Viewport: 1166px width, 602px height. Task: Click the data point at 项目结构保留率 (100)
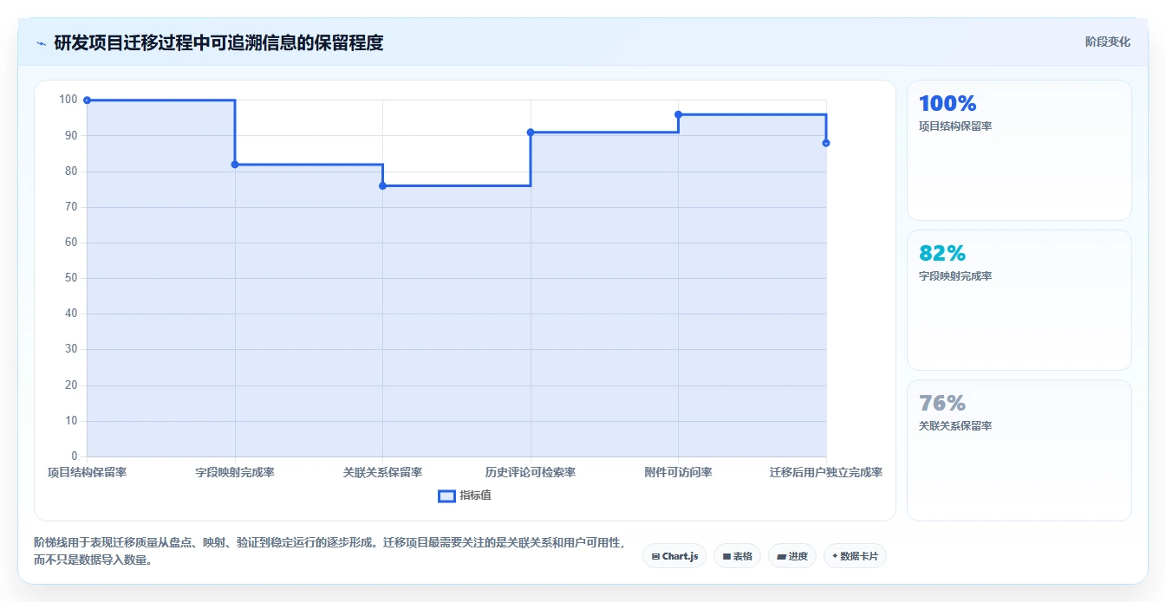point(87,100)
